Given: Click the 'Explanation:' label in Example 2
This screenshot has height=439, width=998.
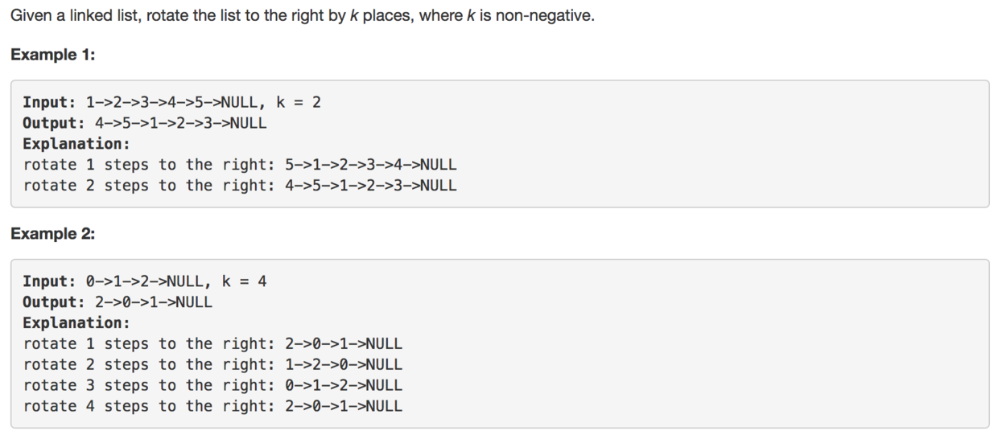Looking at the screenshot, I should click(76, 323).
